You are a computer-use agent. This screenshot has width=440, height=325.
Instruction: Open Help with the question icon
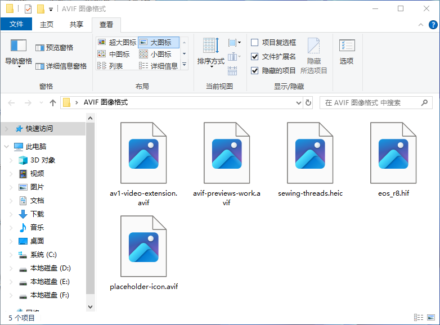coord(433,25)
